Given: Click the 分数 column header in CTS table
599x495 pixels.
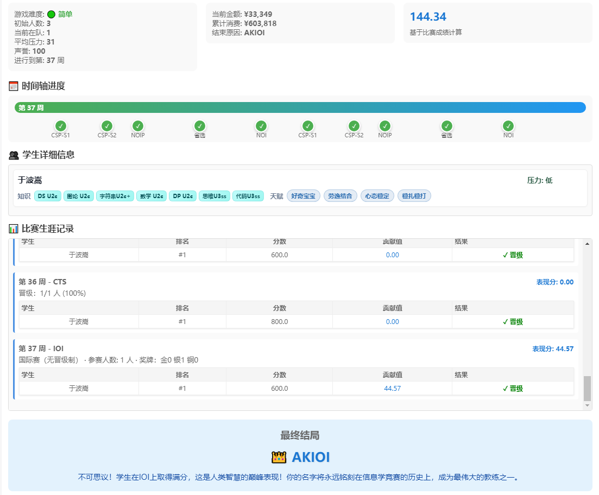Looking at the screenshot, I should click(280, 308).
